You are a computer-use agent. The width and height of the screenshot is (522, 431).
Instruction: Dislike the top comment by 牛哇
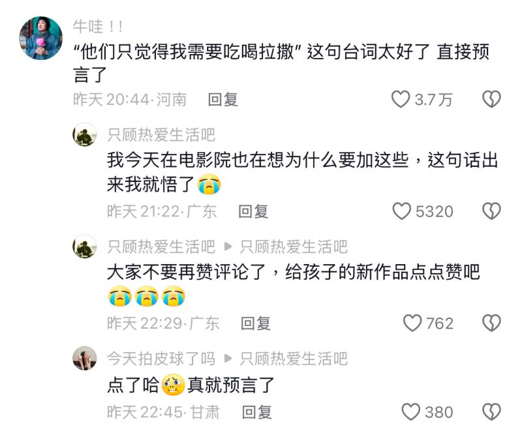pos(491,99)
